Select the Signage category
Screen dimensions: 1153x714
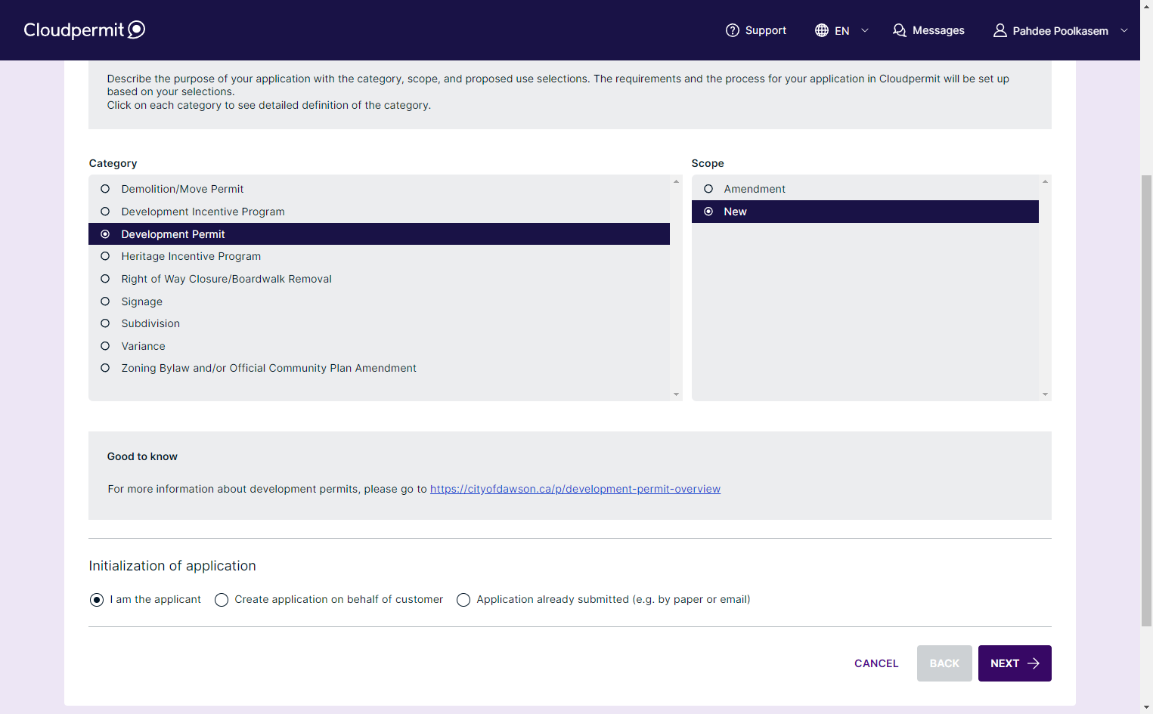click(379, 301)
